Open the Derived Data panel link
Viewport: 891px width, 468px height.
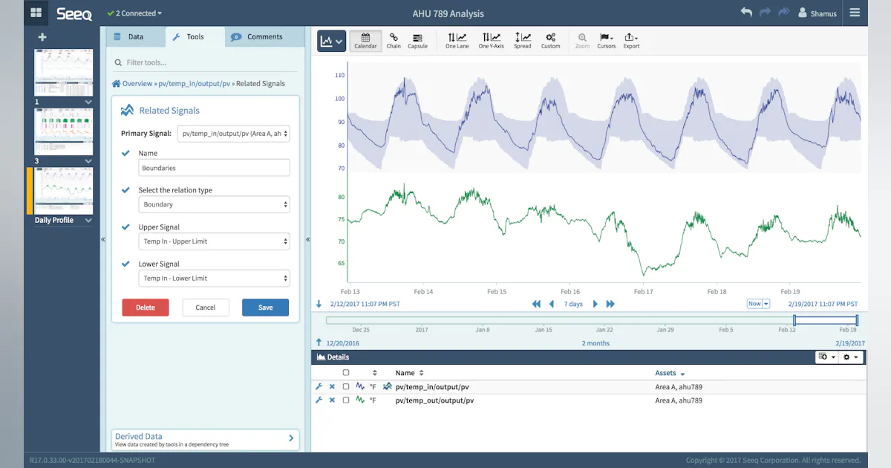pyautogui.click(x=205, y=438)
